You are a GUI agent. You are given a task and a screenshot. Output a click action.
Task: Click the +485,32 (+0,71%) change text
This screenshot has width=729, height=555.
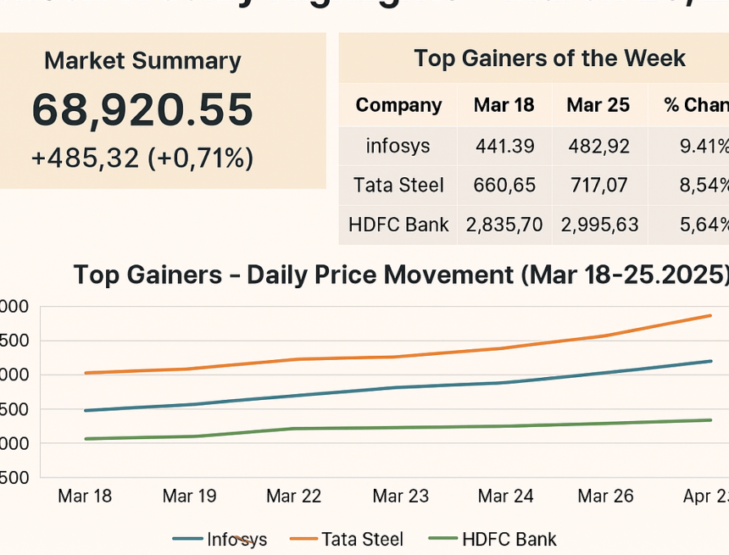click(142, 158)
